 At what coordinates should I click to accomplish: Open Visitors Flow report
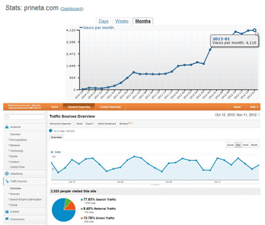17,167
